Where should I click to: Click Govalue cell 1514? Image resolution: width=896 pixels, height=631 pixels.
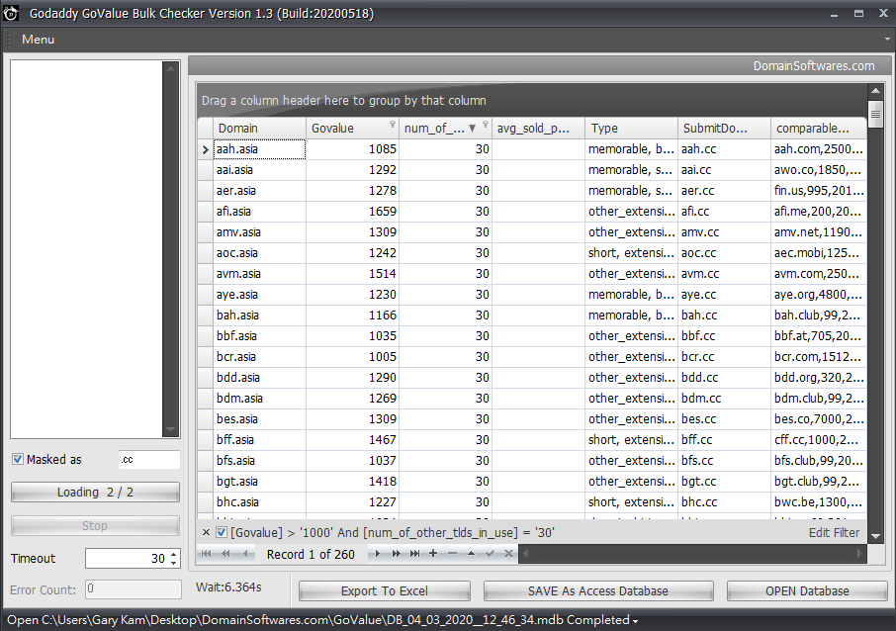tap(352, 274)
